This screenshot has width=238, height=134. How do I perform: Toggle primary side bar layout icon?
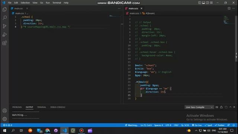199,3
